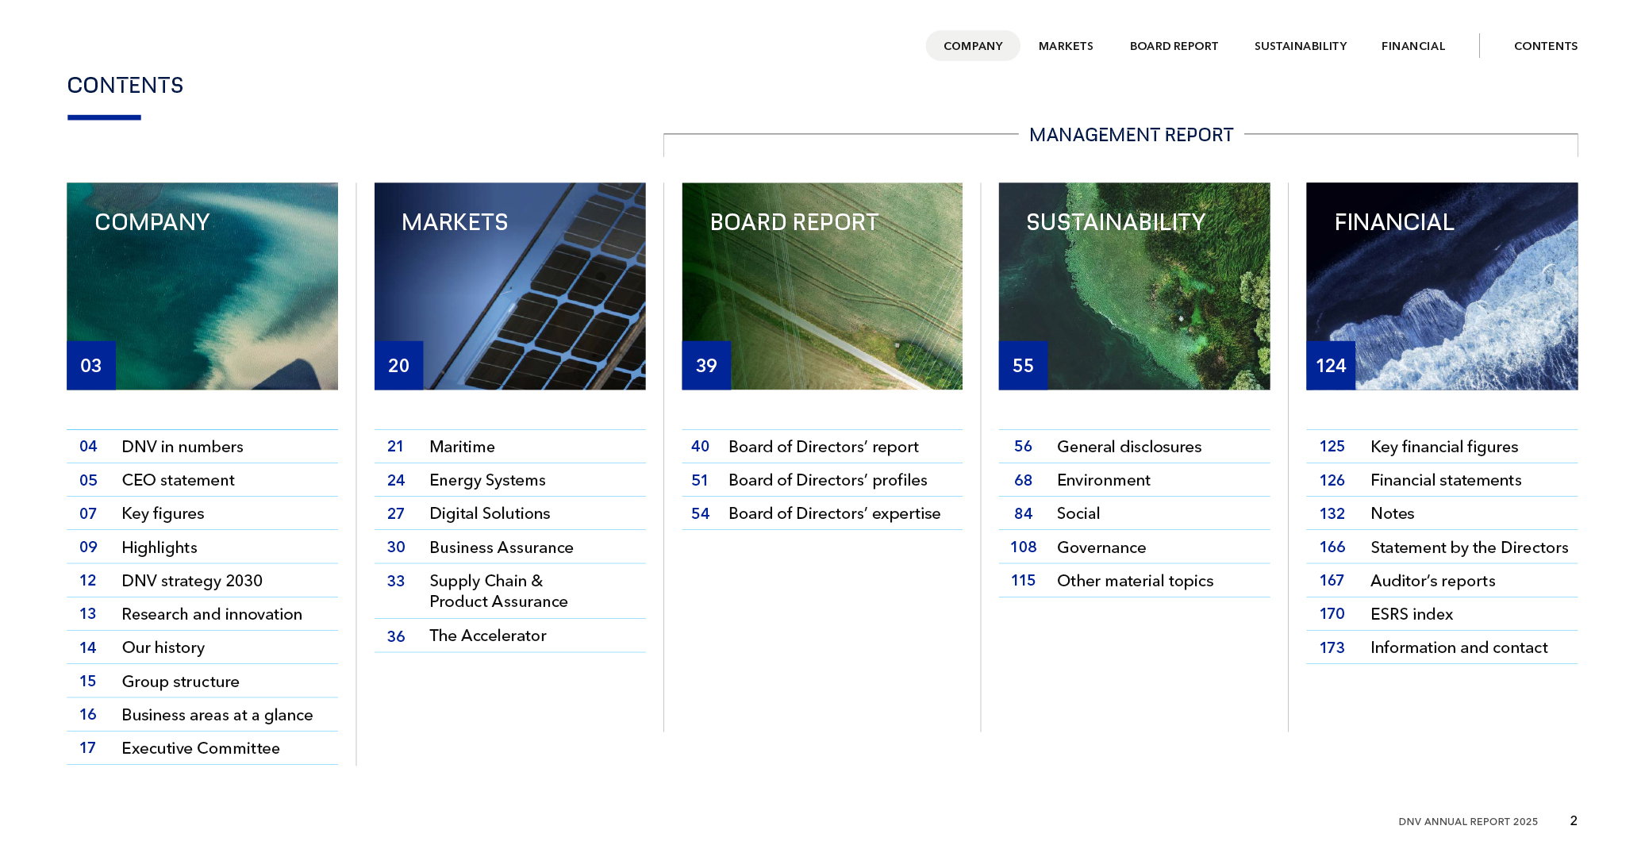Image resolution: width=1645 pixels, height=868 pixels.
Task: Jump to ESRS index entry
Action: [x=1411, y=614]
